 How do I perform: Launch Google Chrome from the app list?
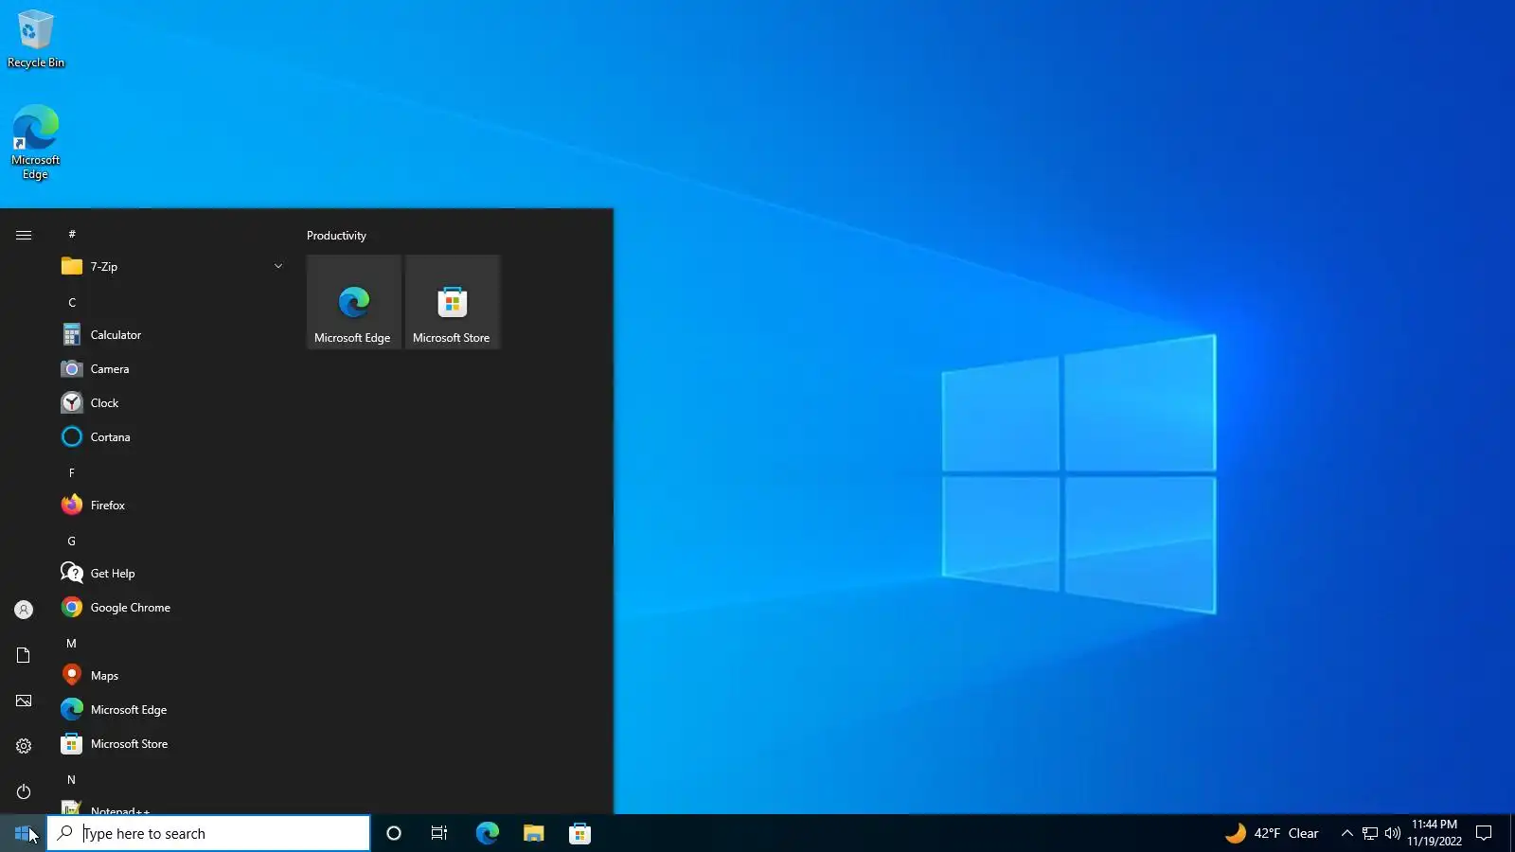pyautogui.click(x=172, y=608)
